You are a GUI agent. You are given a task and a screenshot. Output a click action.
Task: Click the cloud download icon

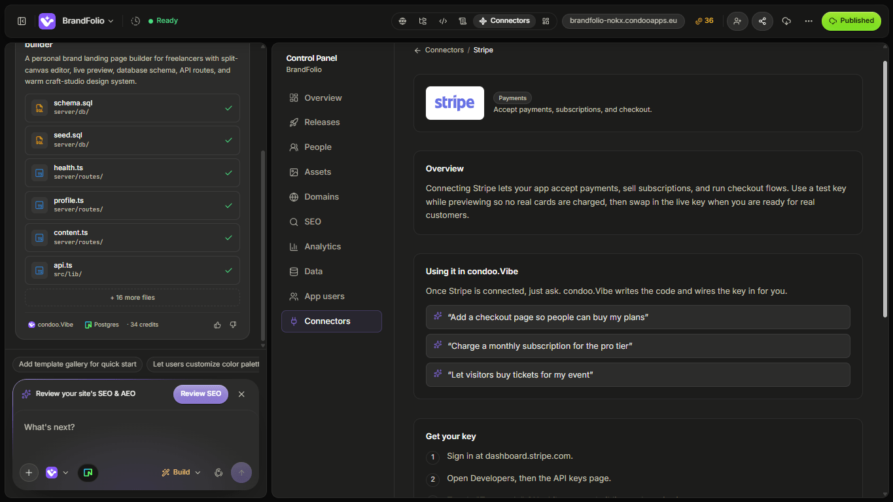point(786,21)
